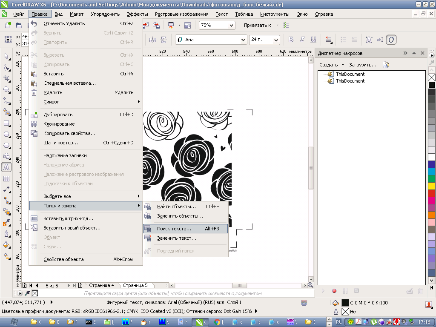Open the Arial font name dropdown

point(243,40)
